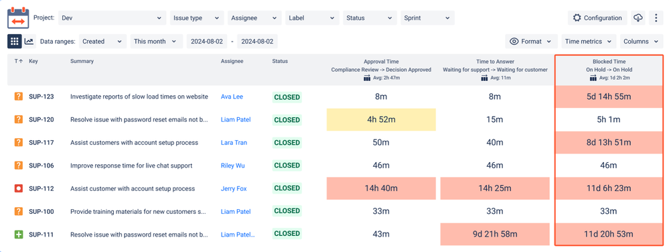
Task: Open the three-dot more options menu
Action: pos(656,18)
